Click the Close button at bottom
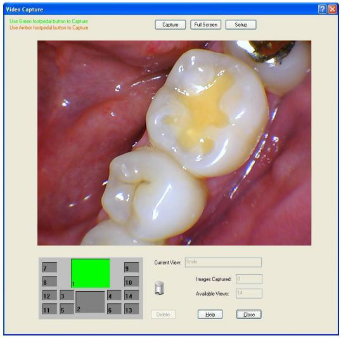Viewport: 341px width, 338px height. (249, 315)
